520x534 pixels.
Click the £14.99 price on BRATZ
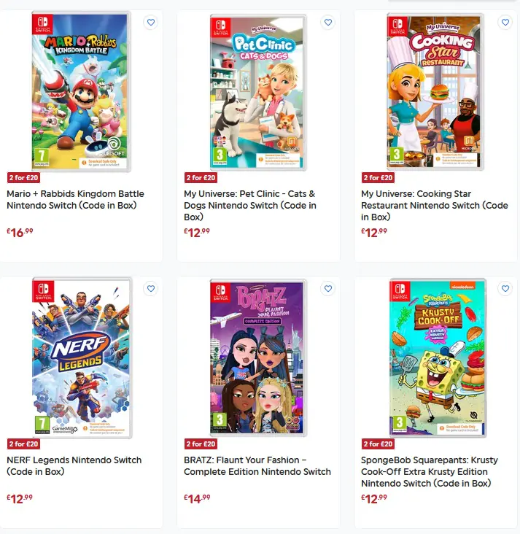pyautogui.click(x=197, y=499)
